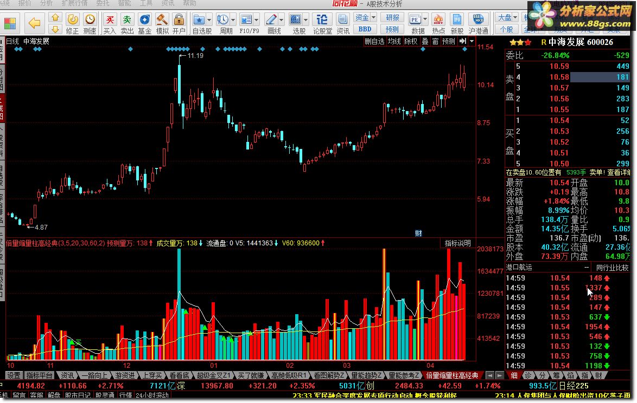Image resolution: width=637 pixels, height=403 pixels.
Task: Select the 倍量缩量柱高经典 tab
Action: (452, 375)
